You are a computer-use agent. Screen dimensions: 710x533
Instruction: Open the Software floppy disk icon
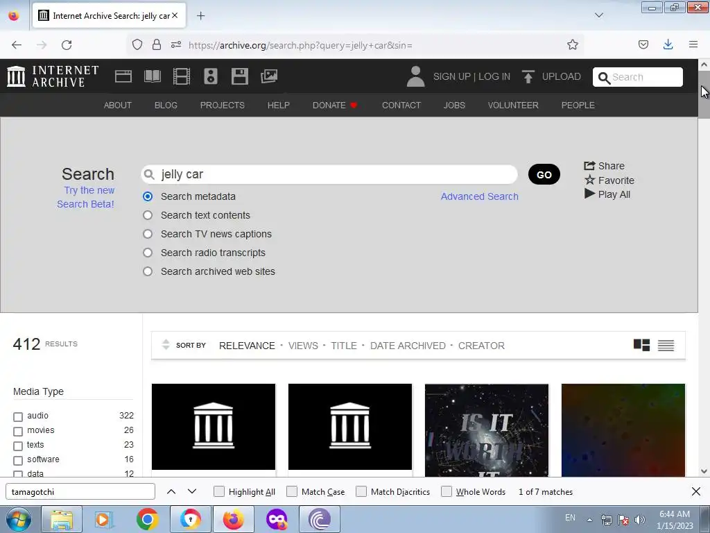(239, 76)
